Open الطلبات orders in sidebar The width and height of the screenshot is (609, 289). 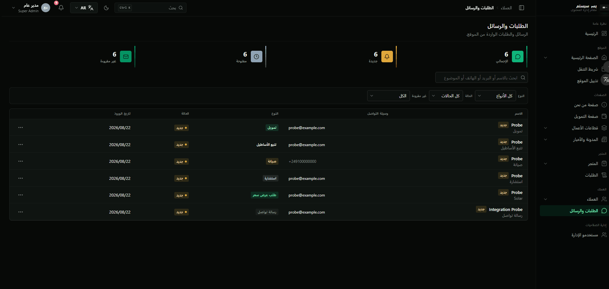[574, 175]
